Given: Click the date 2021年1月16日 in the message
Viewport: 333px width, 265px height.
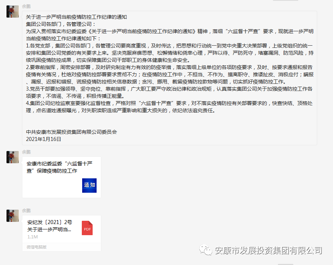Looking at the screenshot, I should [44, 139].
